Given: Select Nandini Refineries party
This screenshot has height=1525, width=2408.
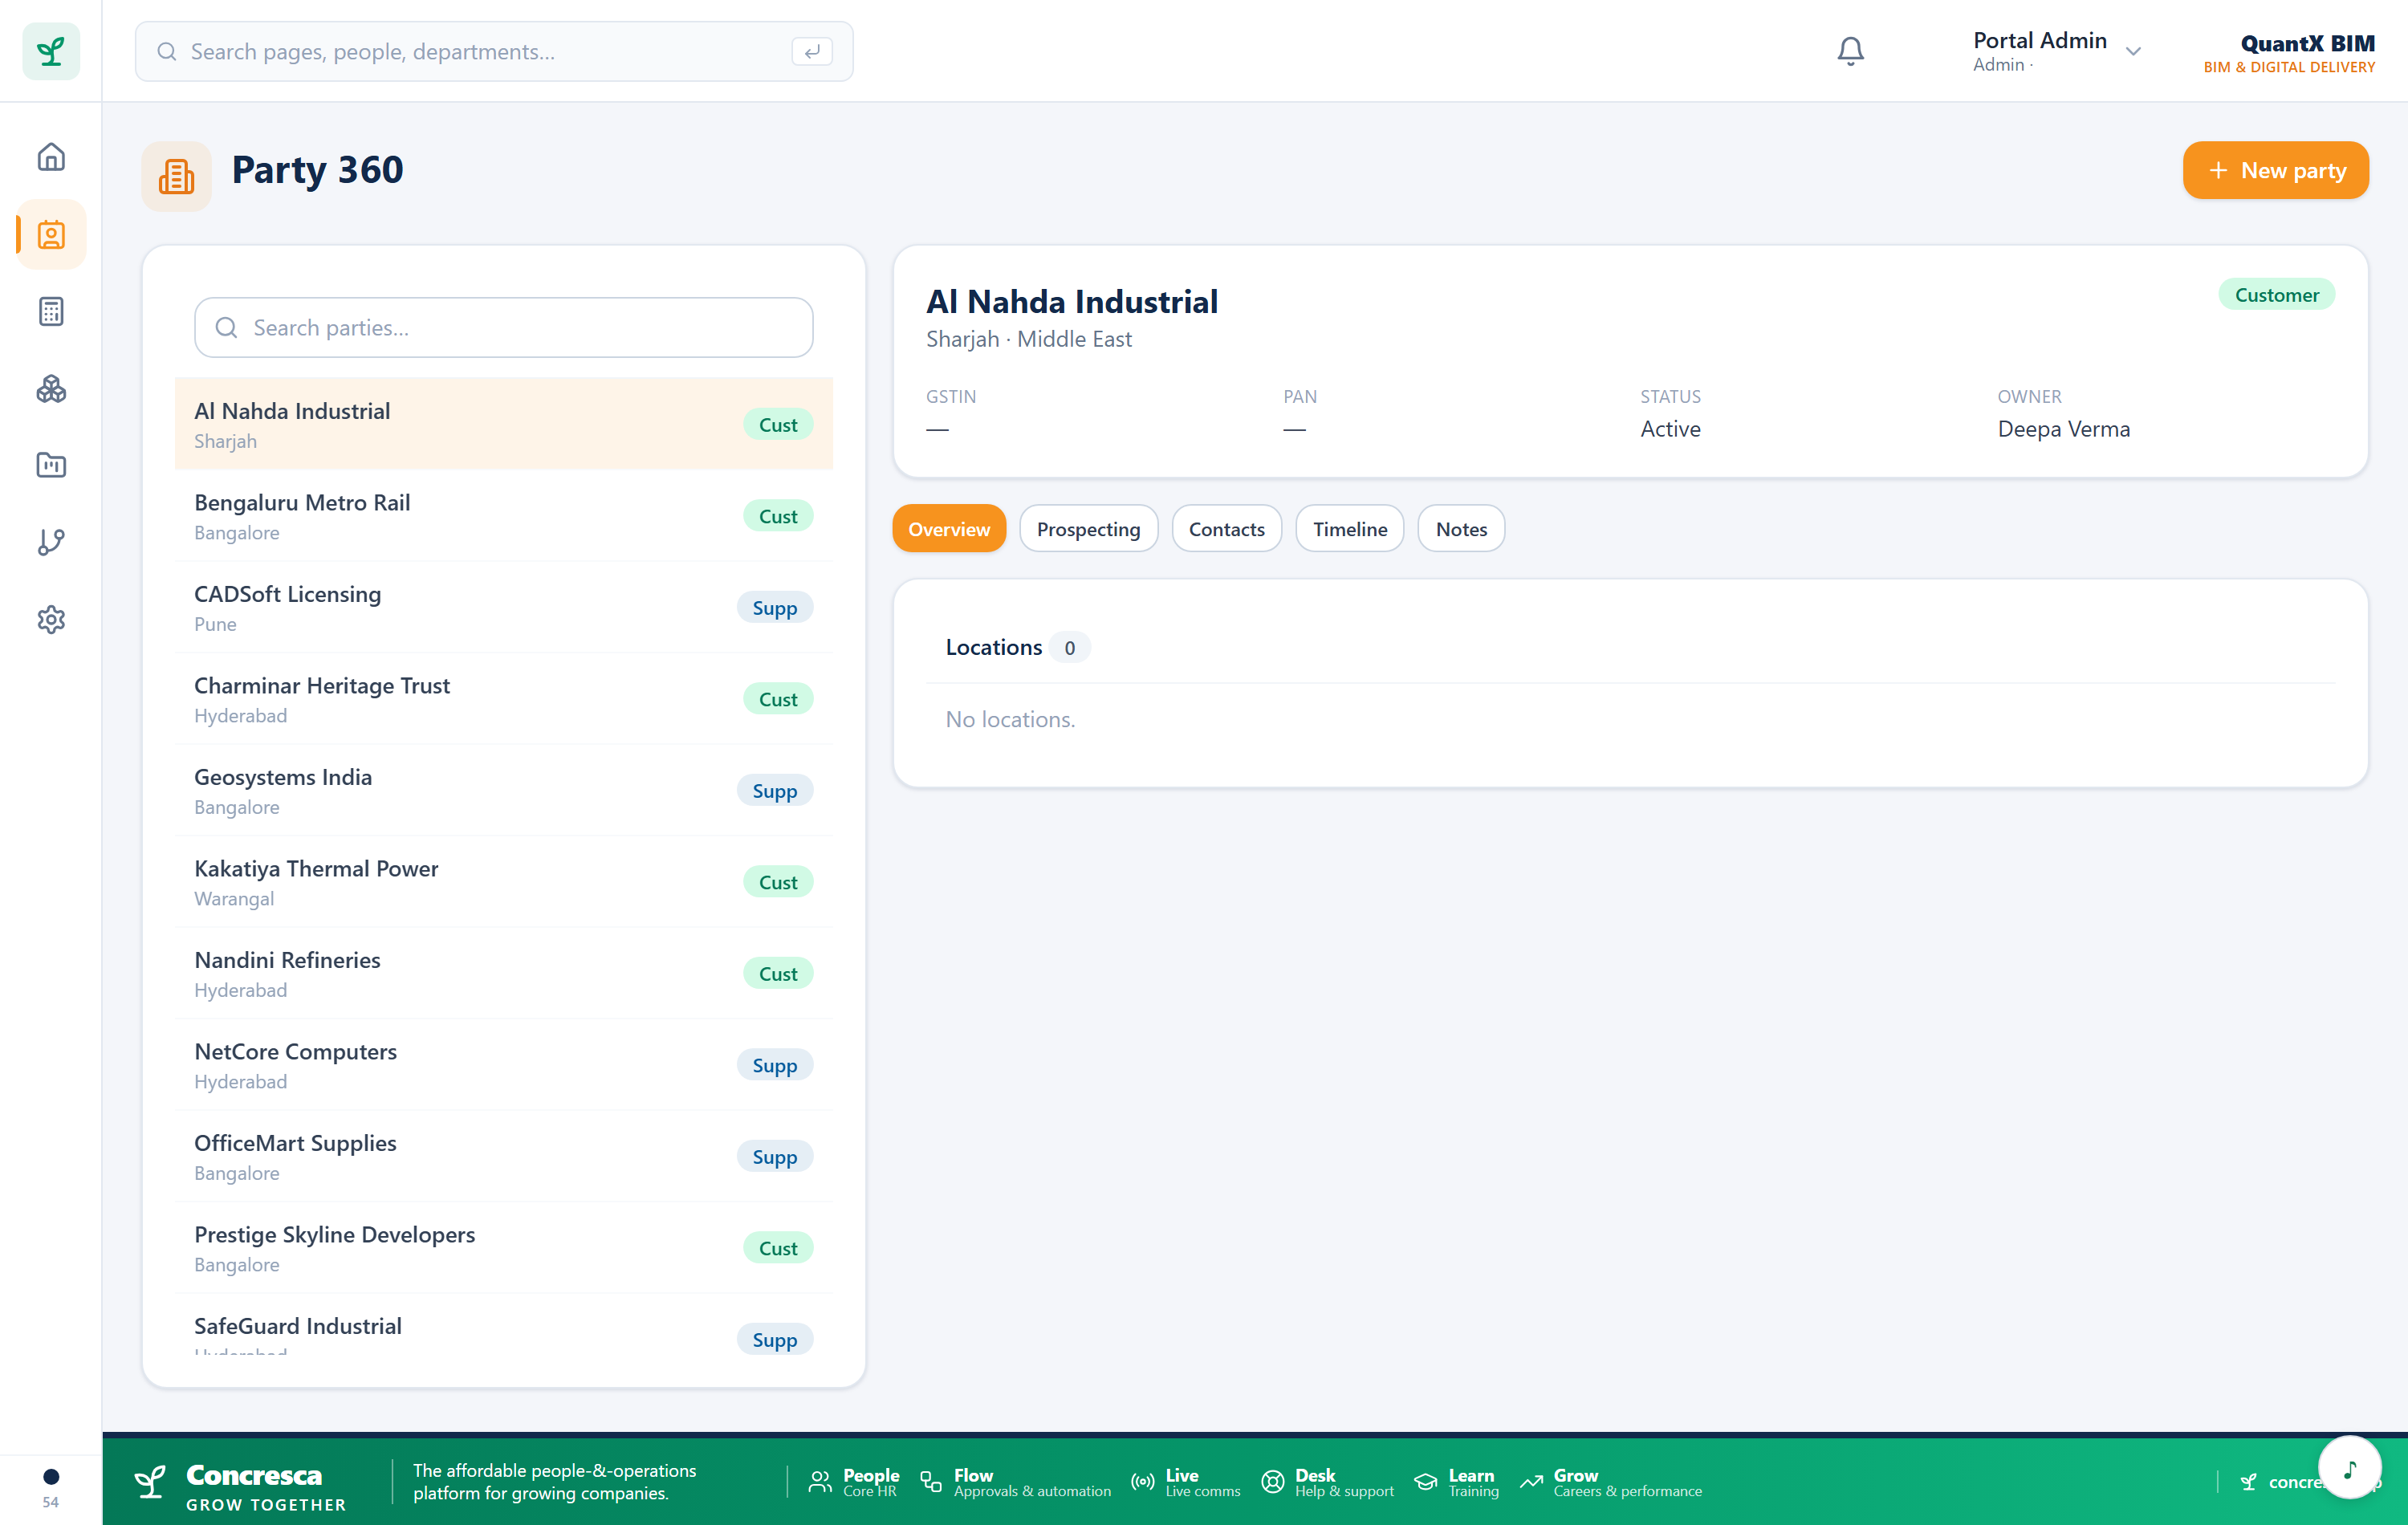Looking at the screenshot, I should point(504,973).
